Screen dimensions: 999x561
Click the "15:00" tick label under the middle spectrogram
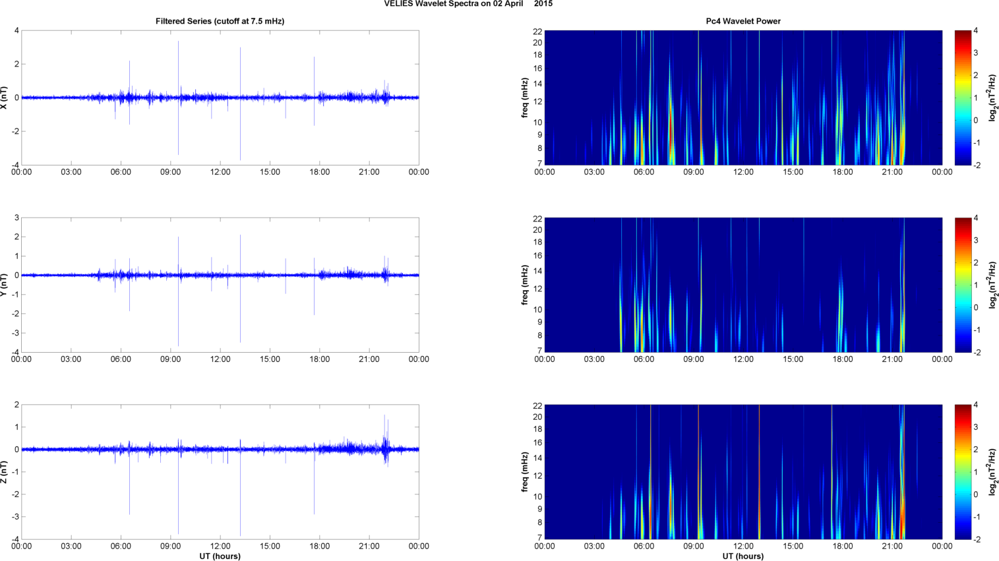(x=793, y=359)
